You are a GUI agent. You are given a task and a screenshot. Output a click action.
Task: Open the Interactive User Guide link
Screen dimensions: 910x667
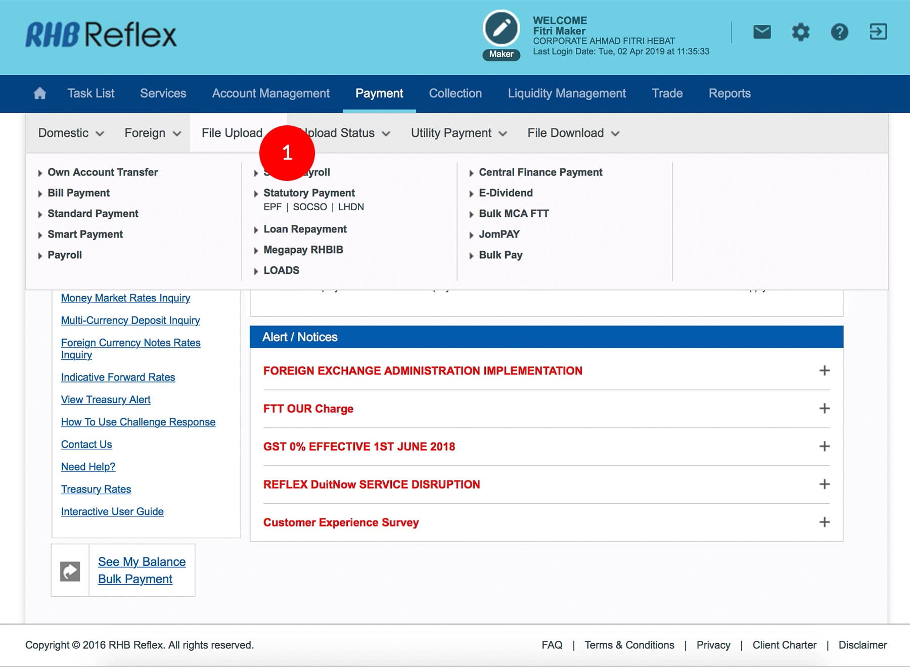tap(112, 511)
